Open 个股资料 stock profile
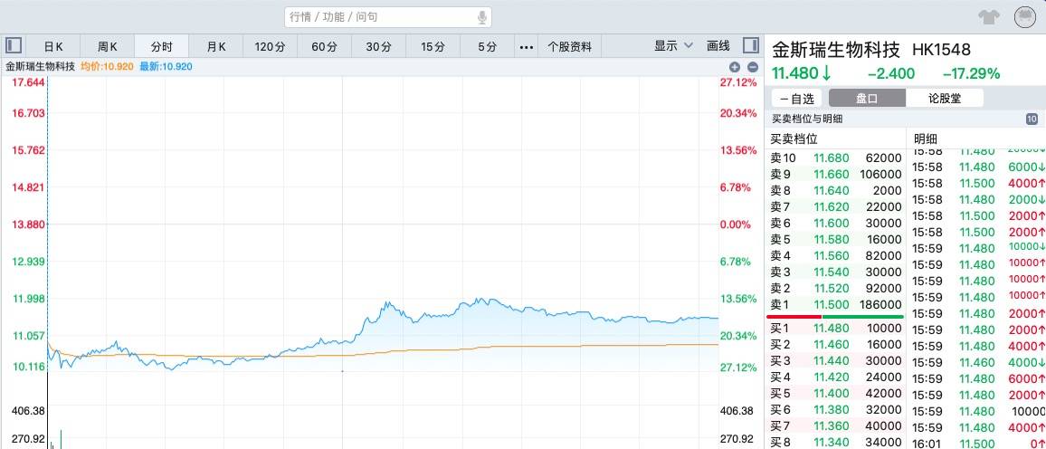The height and width of the screenshot is (449, 1046). click(570, 46)
